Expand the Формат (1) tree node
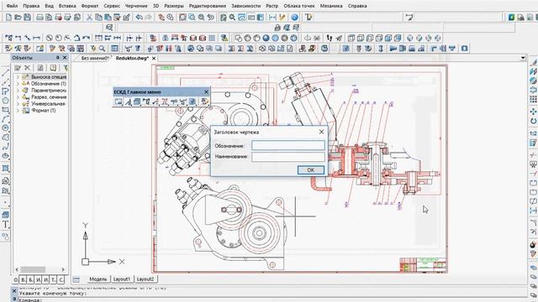 coord(18,111)
